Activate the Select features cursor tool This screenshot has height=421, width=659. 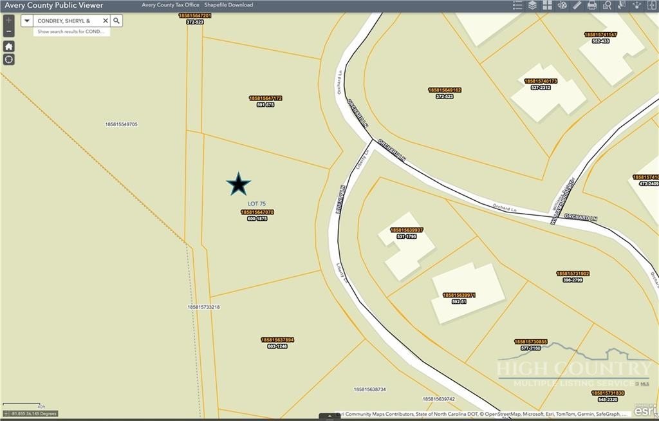click(x=622, y=5)
